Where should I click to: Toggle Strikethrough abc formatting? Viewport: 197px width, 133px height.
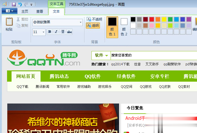[x=69, y=32]
